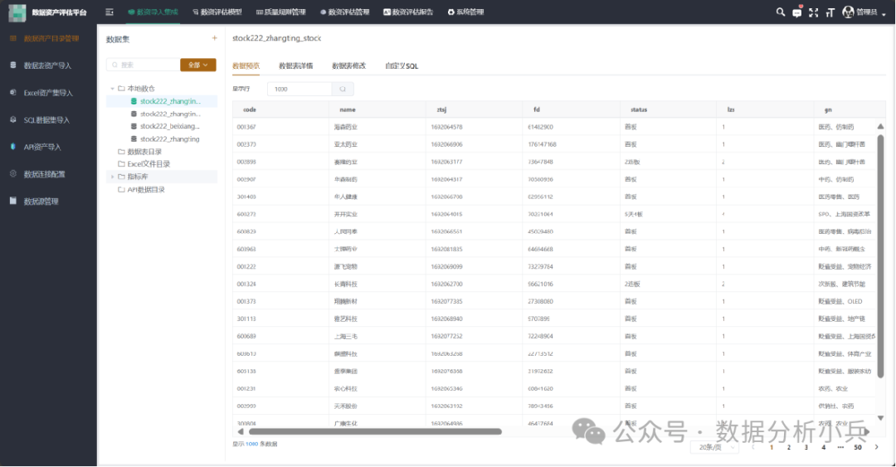896x467 pixels.
Task: Open the 数资导入集成 top menu
Action: coord(153,12)
